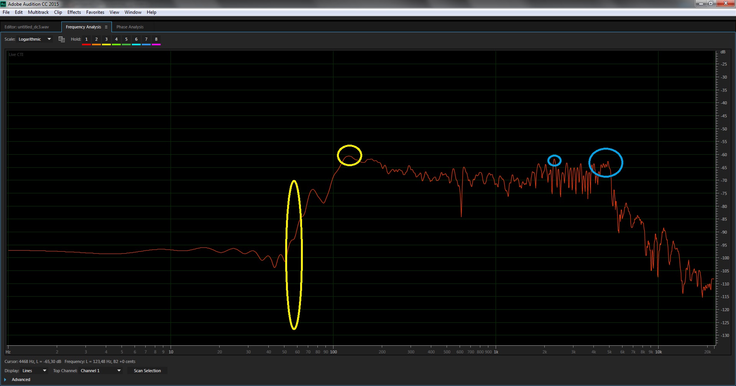Click the 20k label on frequency axis
The height and width of the screenshot is (386, 736).
click(708, 352)
